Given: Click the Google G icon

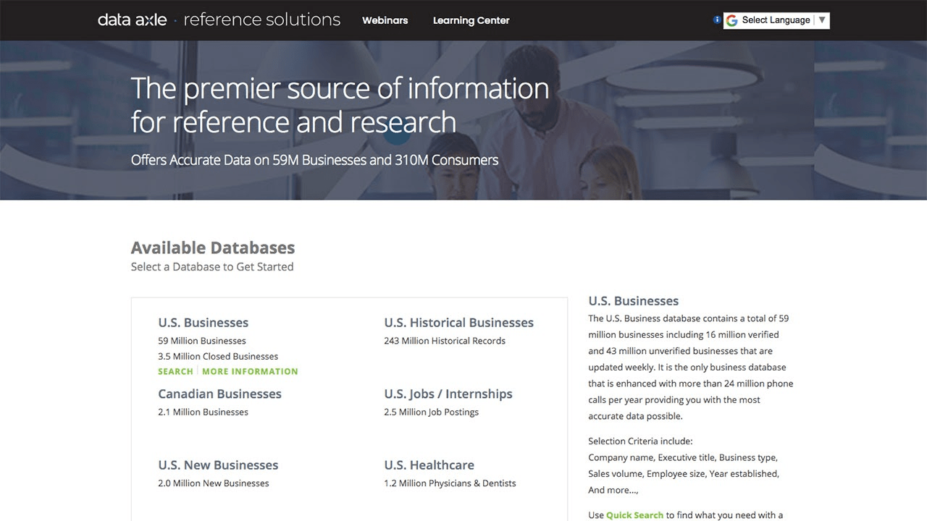Looking at the screenshot, I should (732, 20).
